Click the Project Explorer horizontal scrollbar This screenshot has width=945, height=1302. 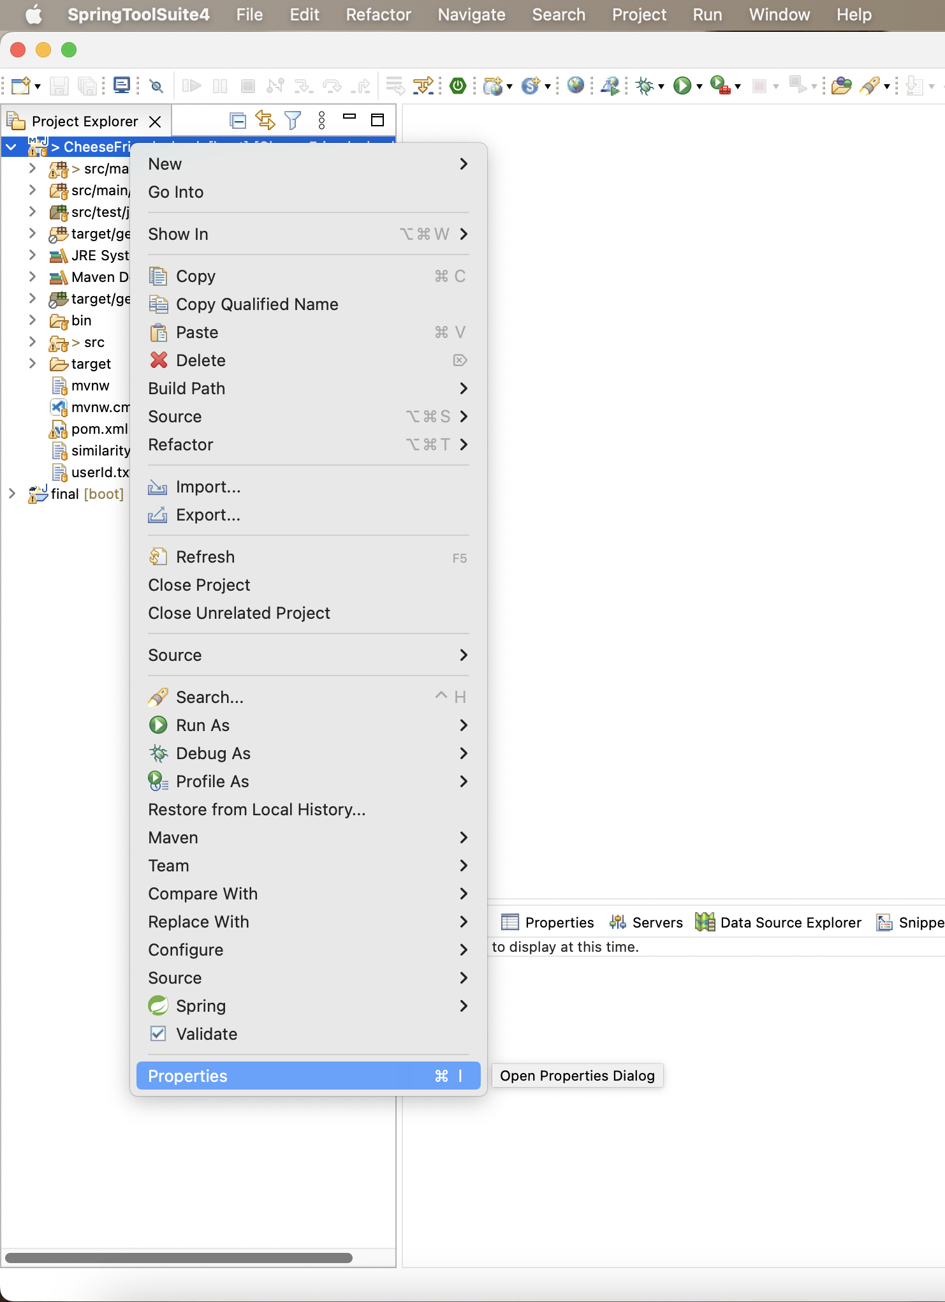(179, 1258)
